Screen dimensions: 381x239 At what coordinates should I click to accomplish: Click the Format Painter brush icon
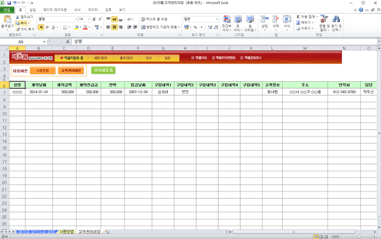17,29
